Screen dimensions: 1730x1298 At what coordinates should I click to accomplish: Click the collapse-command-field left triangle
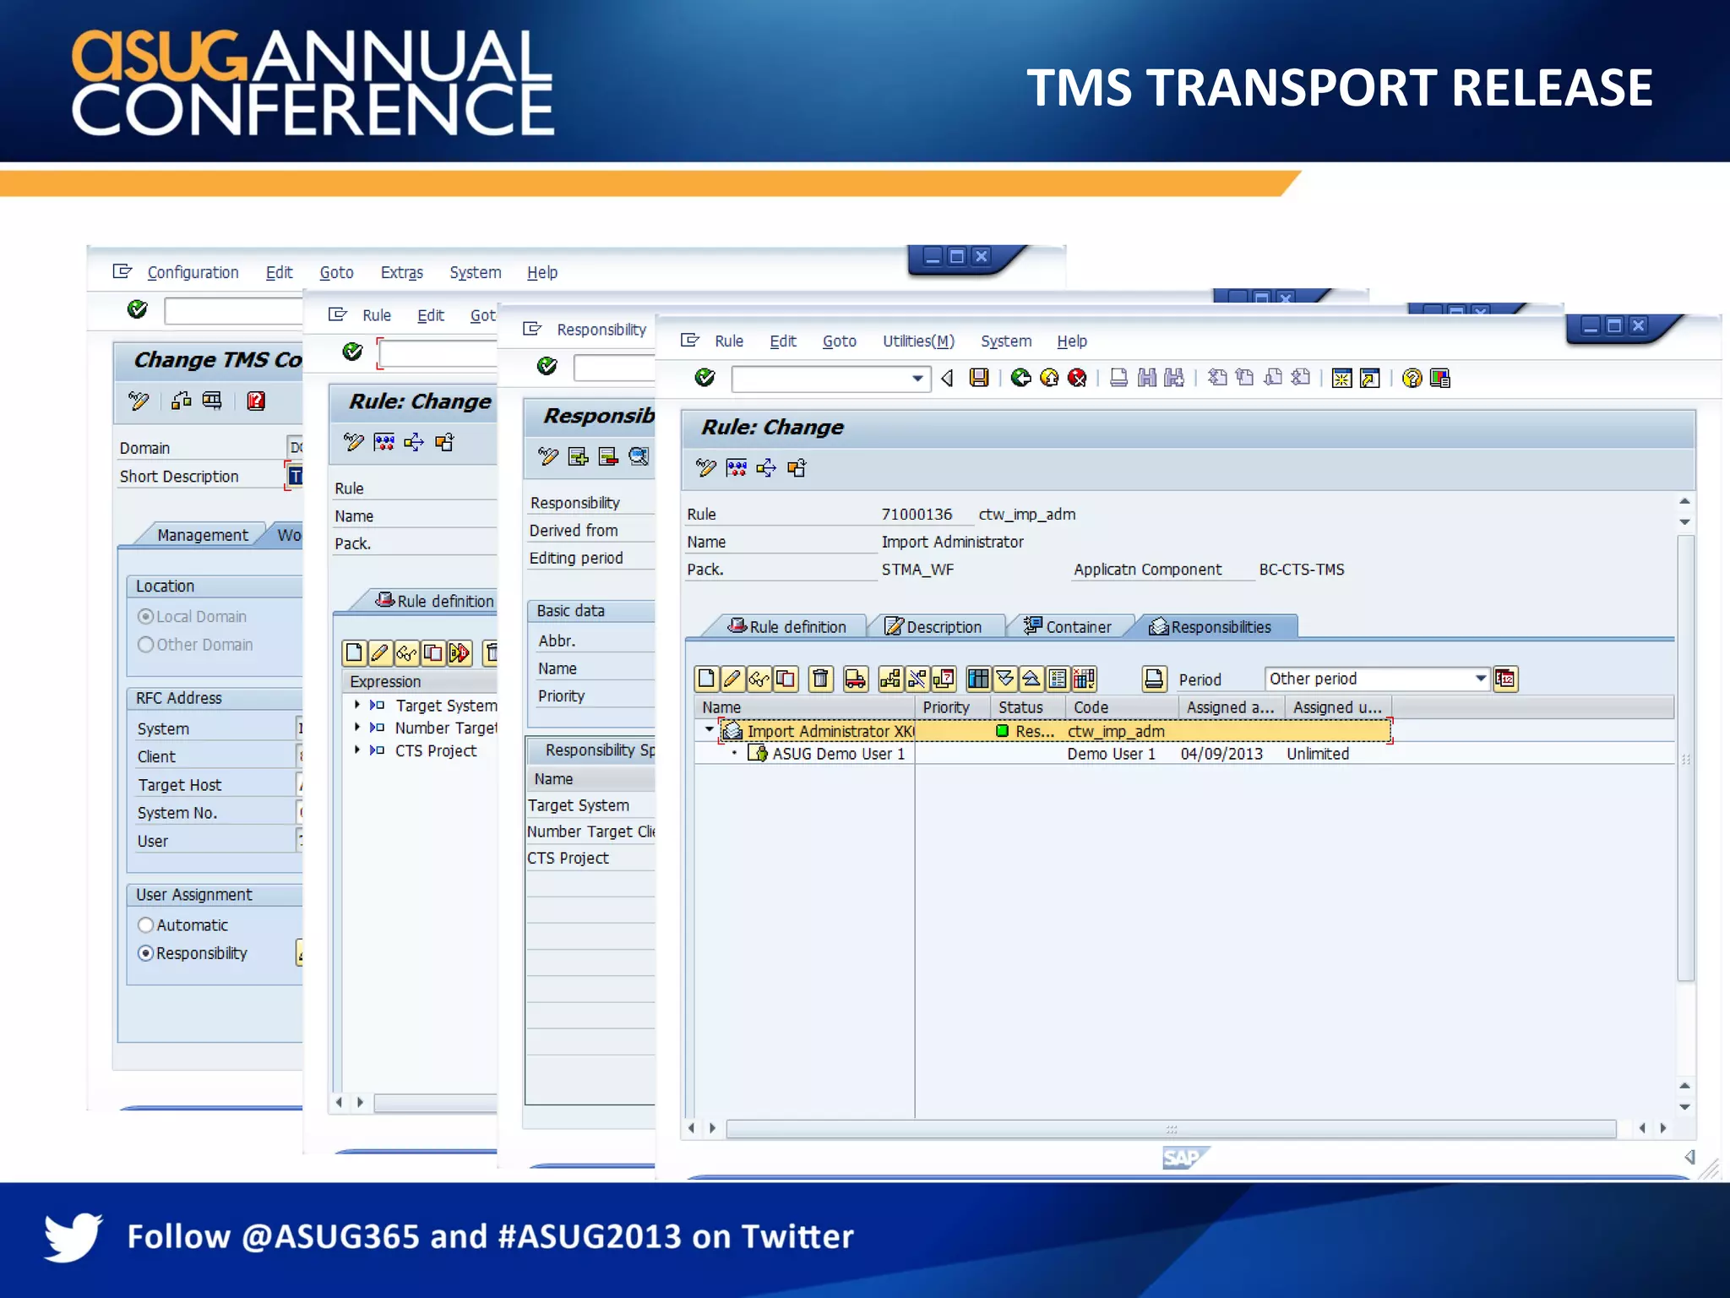click(948, 379)
